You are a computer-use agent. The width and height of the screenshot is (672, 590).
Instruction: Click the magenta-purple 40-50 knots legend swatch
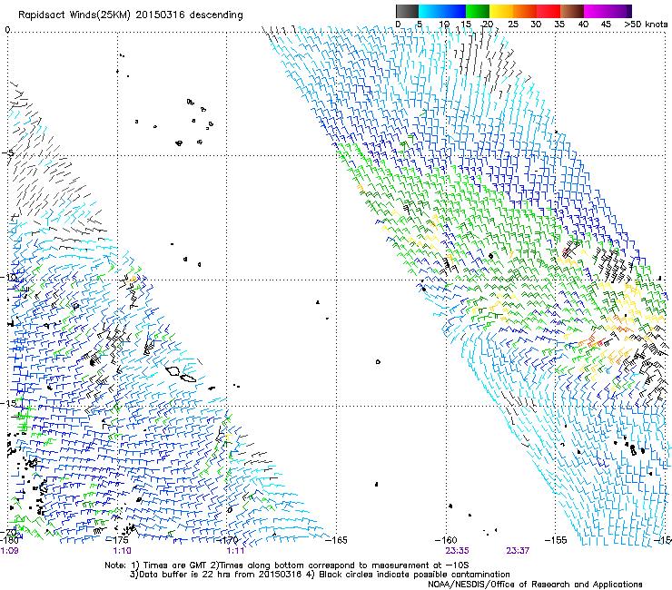[x=608, y=11]
